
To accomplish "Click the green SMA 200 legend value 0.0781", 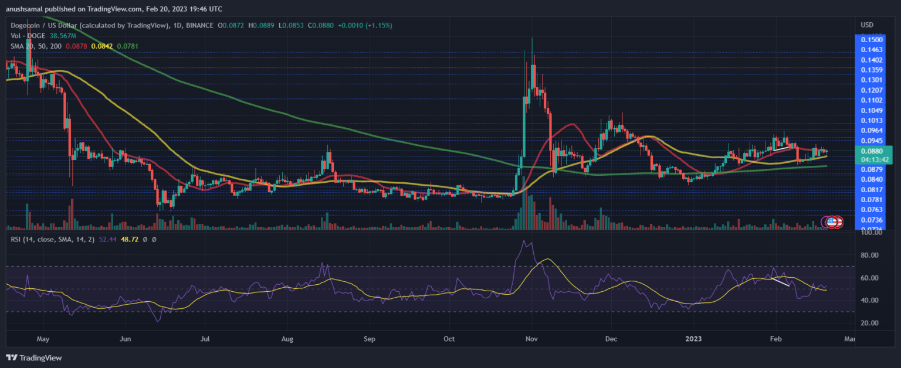I will pos(127,46).
